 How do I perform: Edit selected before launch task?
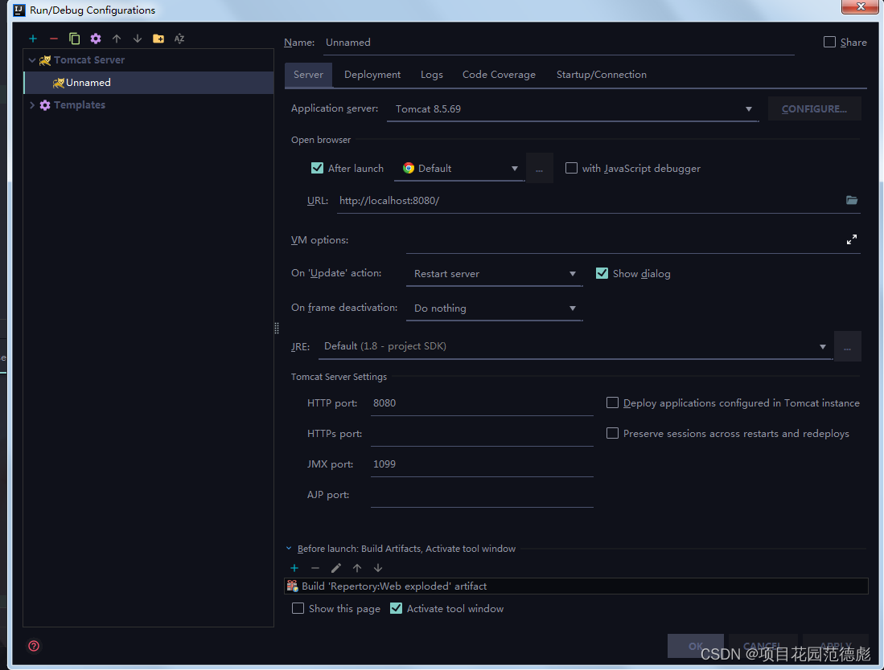(x=336, y=568)
